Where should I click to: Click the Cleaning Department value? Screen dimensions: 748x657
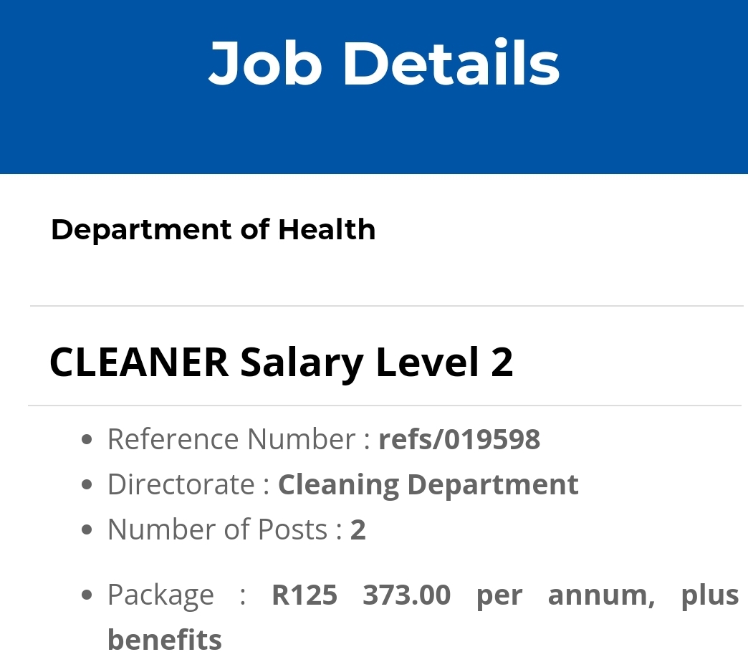[x=428, y=484]
